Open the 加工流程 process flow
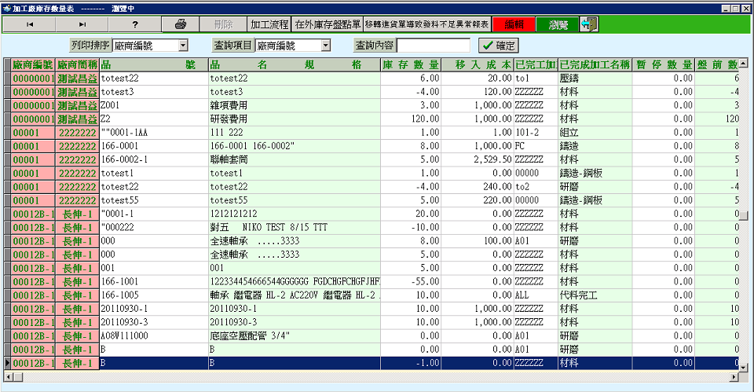754x392 pixels. click(x=269, y=24)
